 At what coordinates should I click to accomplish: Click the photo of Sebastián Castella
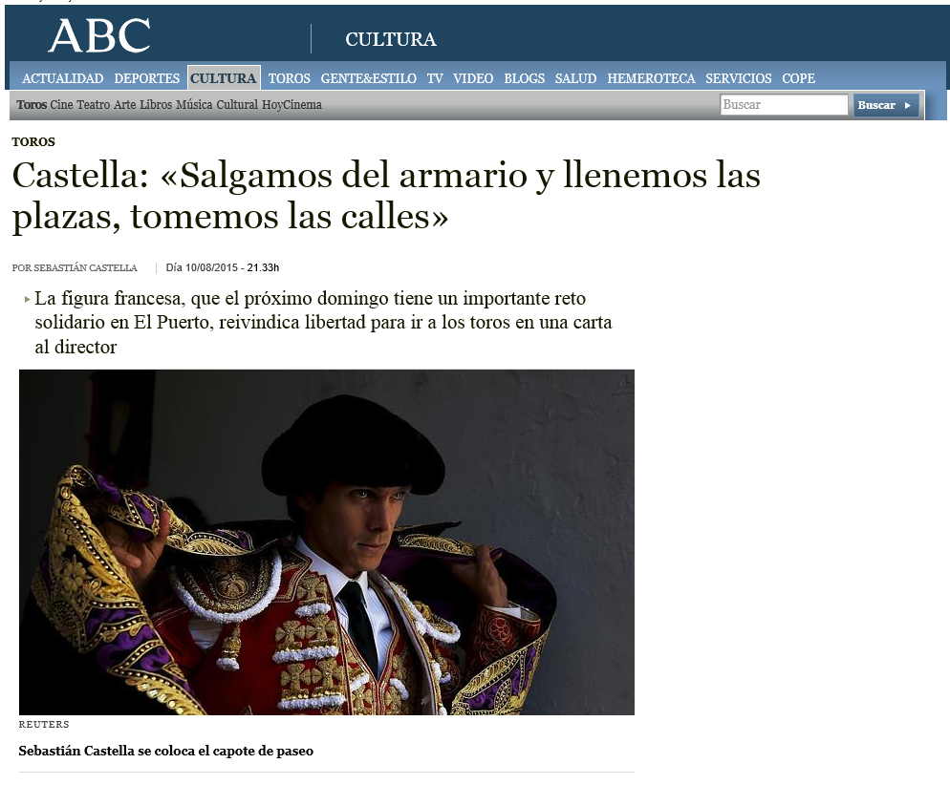pyautogui.click(x=327, y=542)
